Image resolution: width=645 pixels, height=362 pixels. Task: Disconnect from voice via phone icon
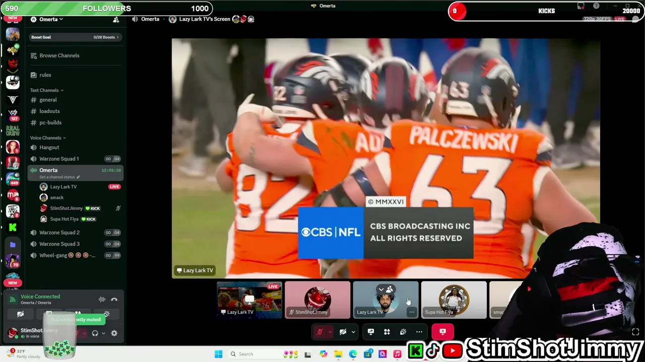pos(114,299)
